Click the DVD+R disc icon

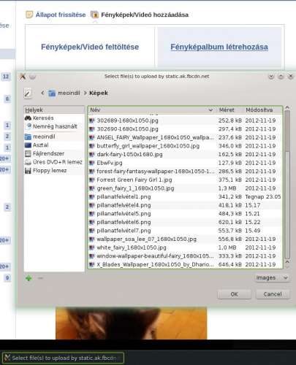coord(28,163)
